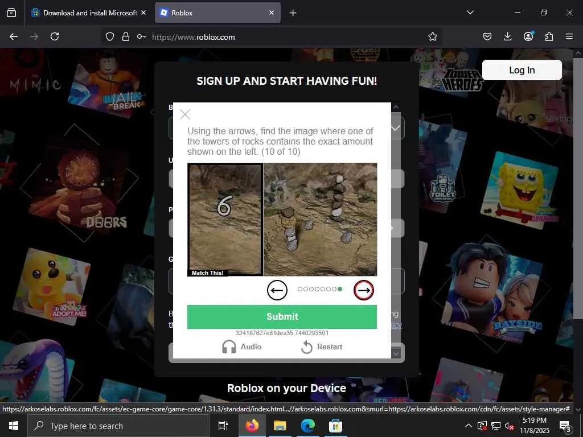Screen dimensions: 583x437
Task: Submit the captcha answer
Action: 282,316
